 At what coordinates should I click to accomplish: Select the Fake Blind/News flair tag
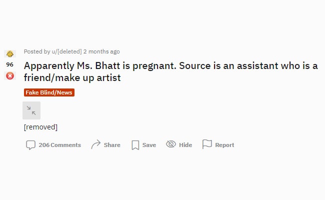[x=49, y=92]
